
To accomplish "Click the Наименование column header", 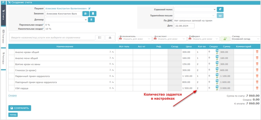I will pos(65,47).
